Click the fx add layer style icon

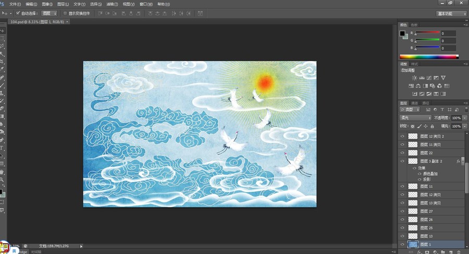419,252
